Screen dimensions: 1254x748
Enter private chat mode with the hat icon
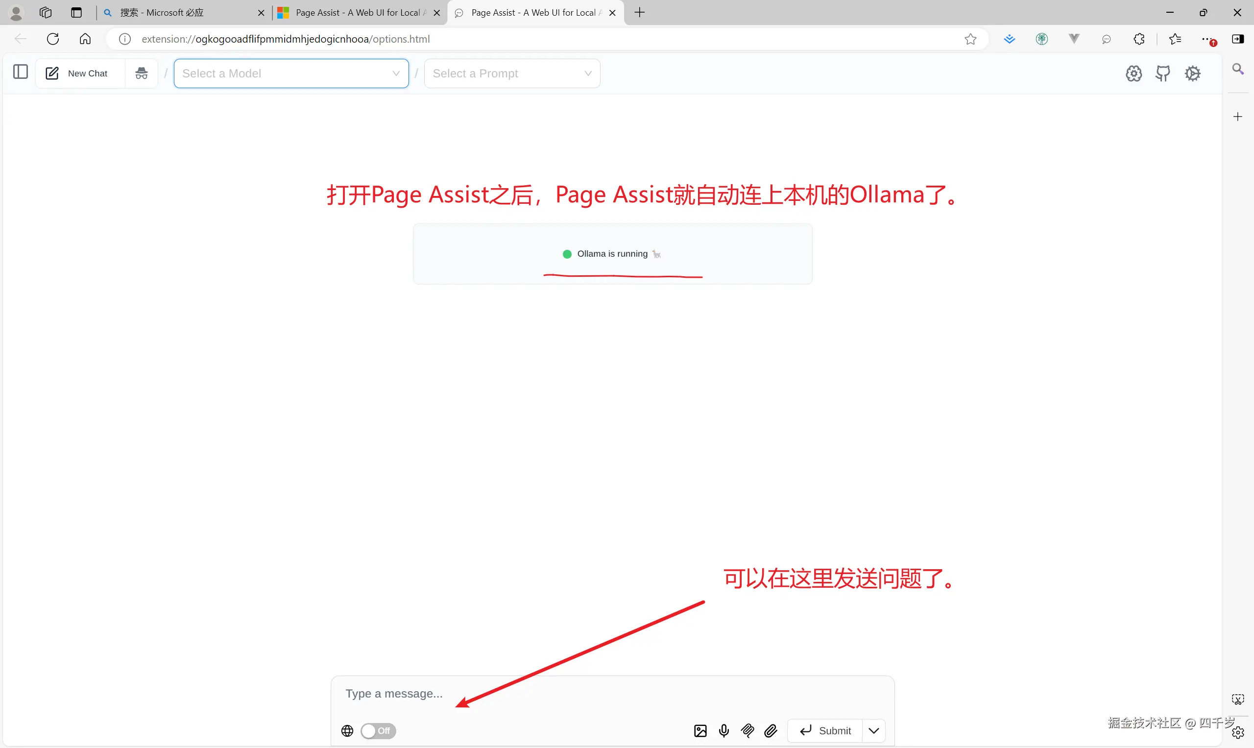pos(141,73)
